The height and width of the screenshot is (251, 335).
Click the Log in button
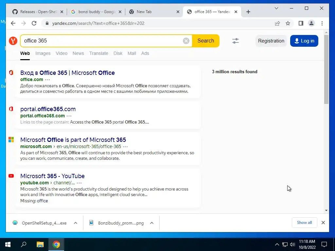(304, 41)
